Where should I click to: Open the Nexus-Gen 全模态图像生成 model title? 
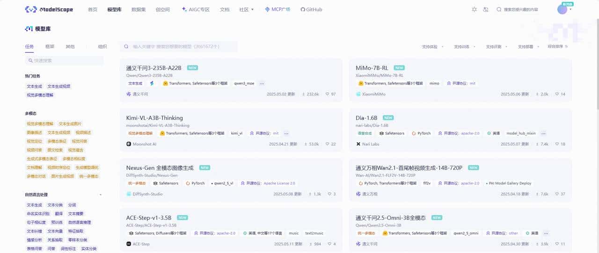(160, 168)
